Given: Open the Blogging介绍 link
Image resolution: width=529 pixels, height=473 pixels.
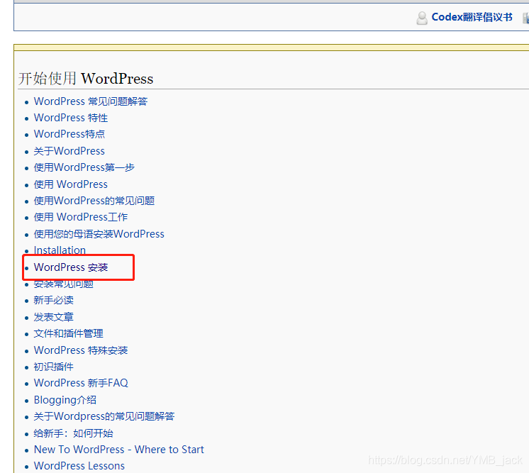Looking at the screenshot, I should [65, 400].
